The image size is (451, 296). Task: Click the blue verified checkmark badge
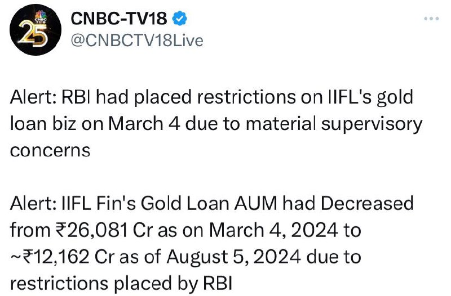click(x=179, y=19)
